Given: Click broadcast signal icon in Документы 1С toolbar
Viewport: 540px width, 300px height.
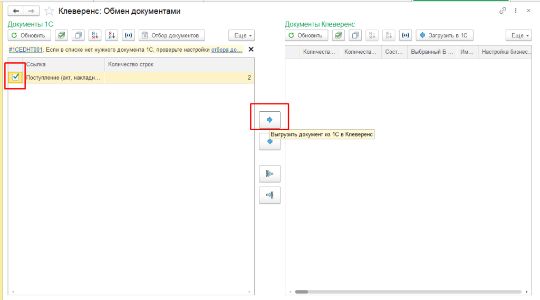Looking at the screenshot, I should pyautogui.click(x=128, y=35).
